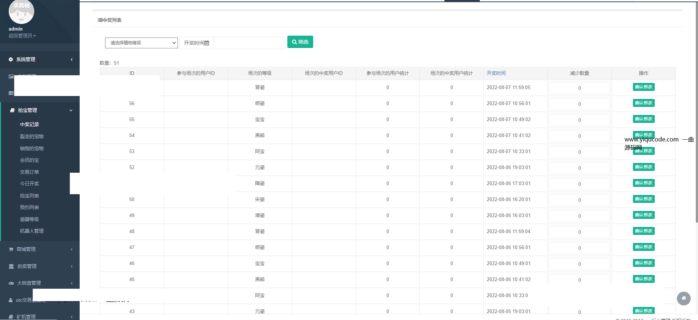Open 裂变的宠物 in the sidebar

point(32,136)
